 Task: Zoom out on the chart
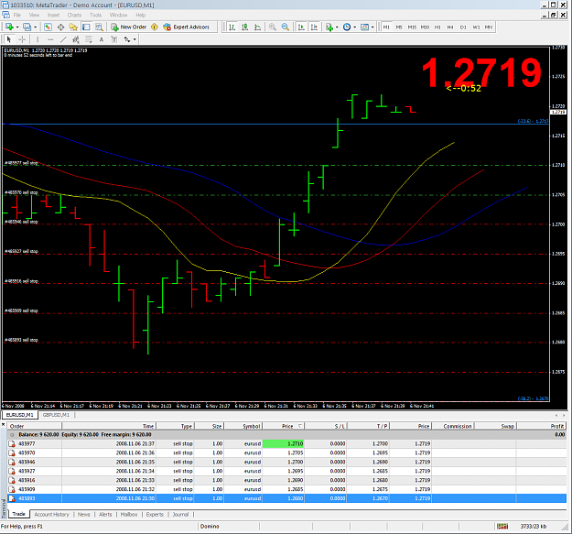[x=286, y=27]
